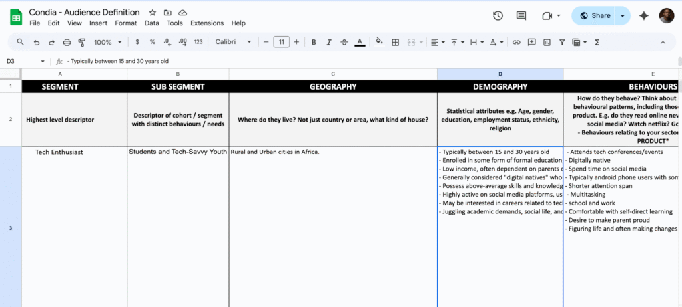Toggle bold formatting

(x=314, y=42)
